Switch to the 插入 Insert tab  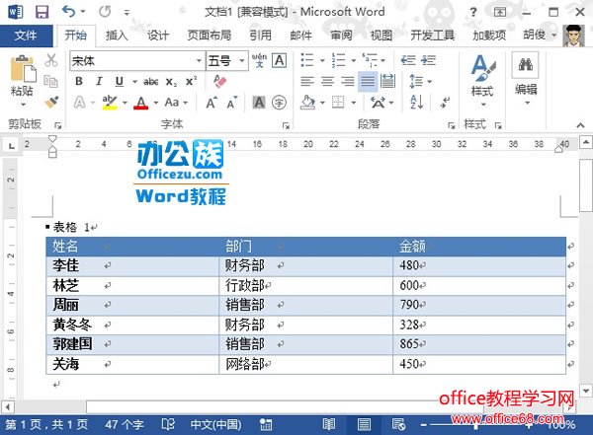point(117,36)
